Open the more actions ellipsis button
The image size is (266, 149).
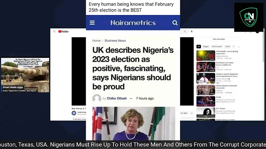[192, 113]
